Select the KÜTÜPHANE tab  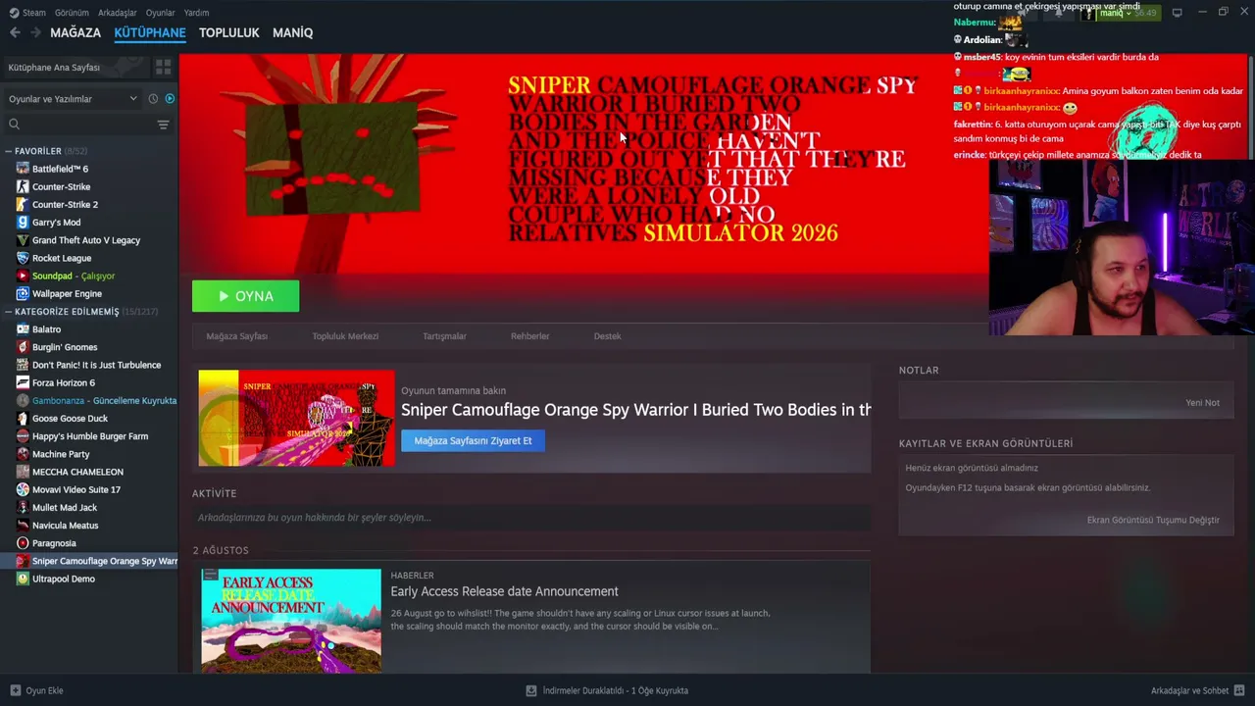tap(150, 32)
